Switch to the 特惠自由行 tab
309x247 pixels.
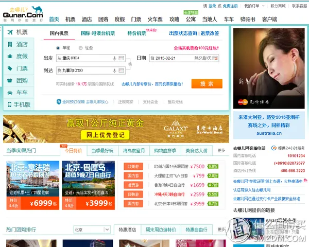pos(197,230)
